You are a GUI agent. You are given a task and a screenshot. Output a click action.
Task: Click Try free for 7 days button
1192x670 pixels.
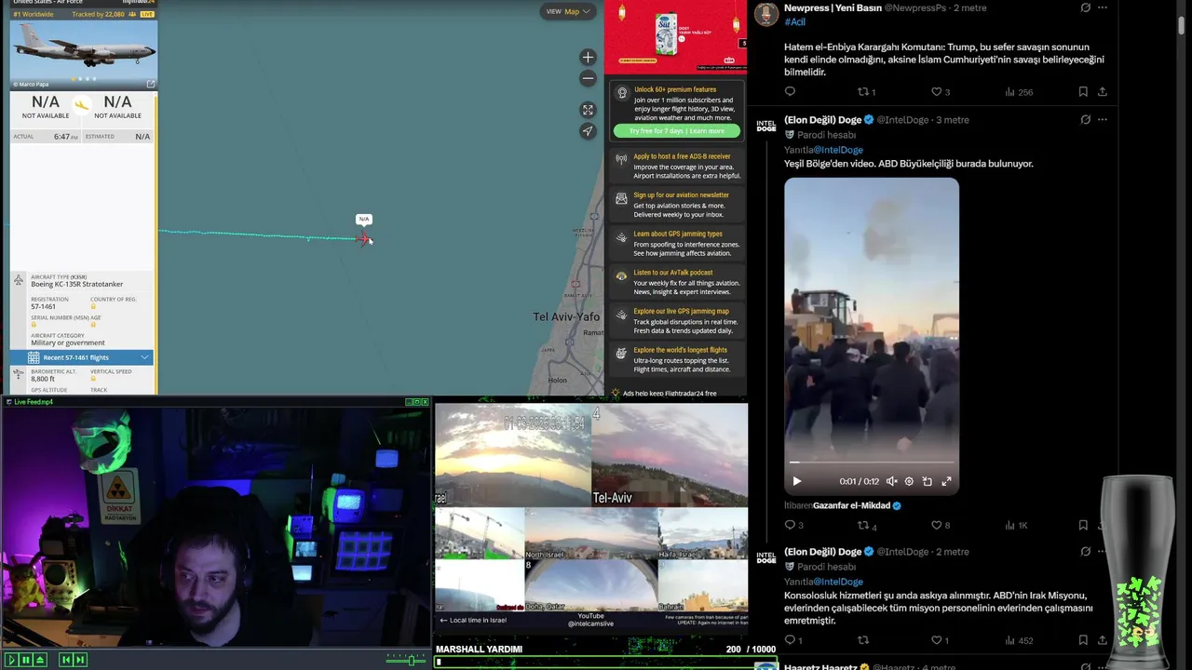point(676,131)
